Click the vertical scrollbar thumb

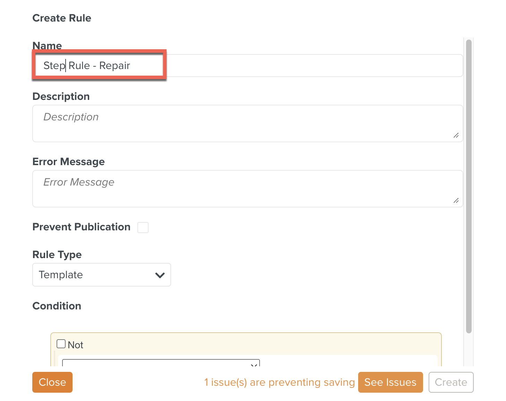tap(469, 186)
